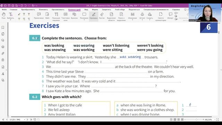Select the Typewriter tool
Image resolution: width=222 pixels, height=125 pixels.
[x=56, y=16]
